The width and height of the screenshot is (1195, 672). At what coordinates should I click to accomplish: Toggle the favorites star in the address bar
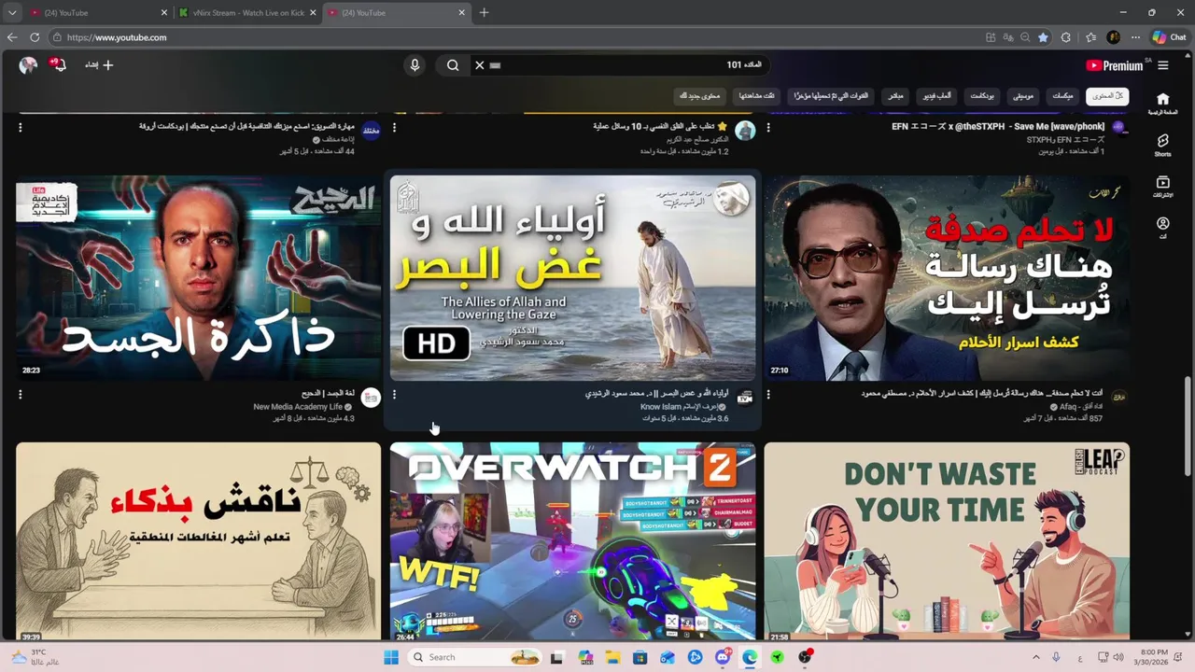coord(1043,37)
